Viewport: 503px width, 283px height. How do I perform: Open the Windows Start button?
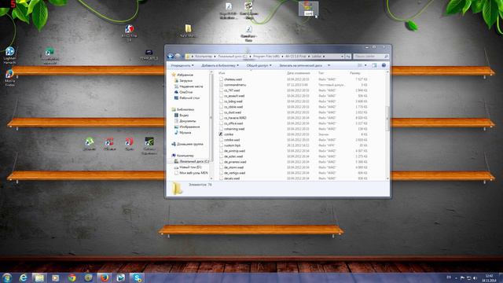click(x=7, y=277)
